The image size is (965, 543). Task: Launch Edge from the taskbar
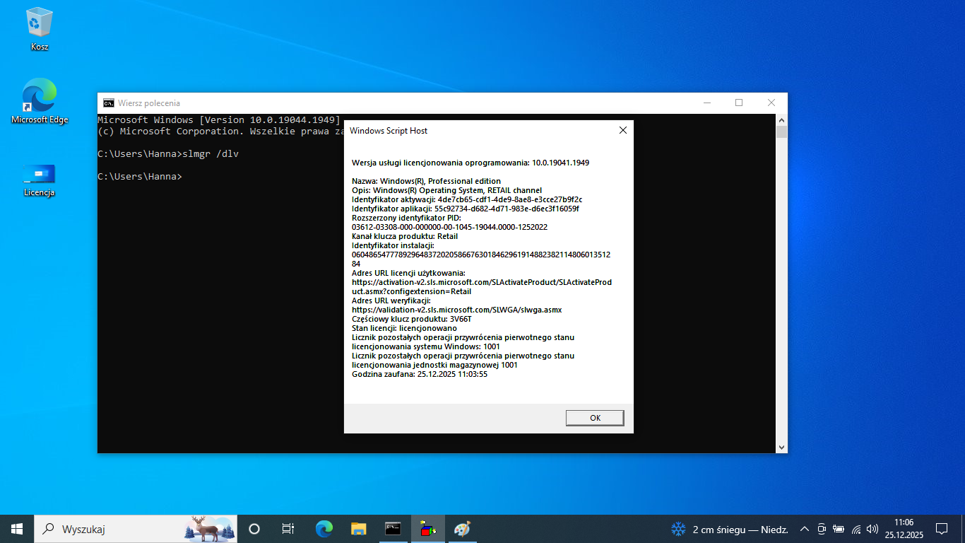tap(324, 529)
